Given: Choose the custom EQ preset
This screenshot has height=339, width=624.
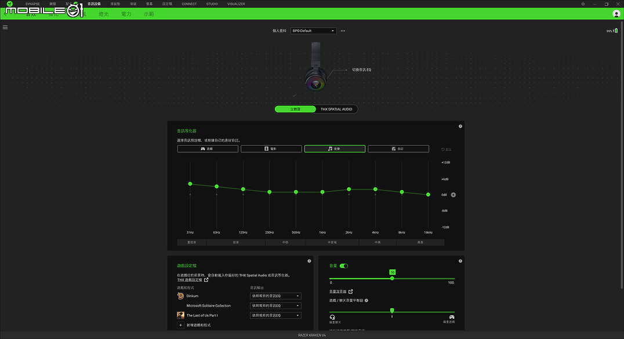Looking at the screenshot, I should coord(398,149).
